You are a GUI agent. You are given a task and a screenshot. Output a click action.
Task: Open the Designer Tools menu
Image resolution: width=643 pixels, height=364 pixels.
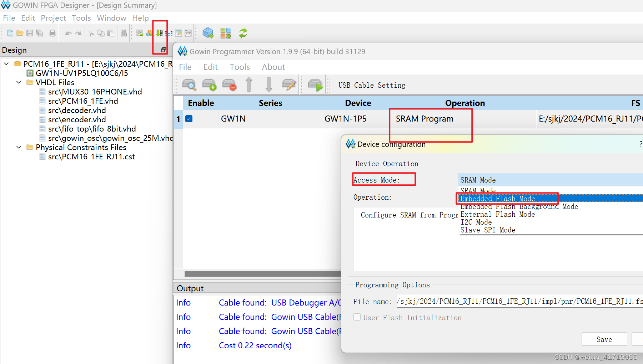(81, 18)
